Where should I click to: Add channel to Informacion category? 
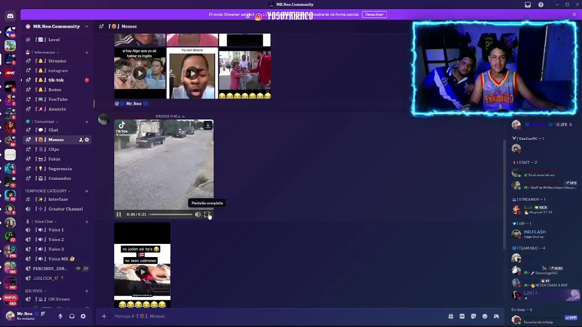(x=87, y=52)
